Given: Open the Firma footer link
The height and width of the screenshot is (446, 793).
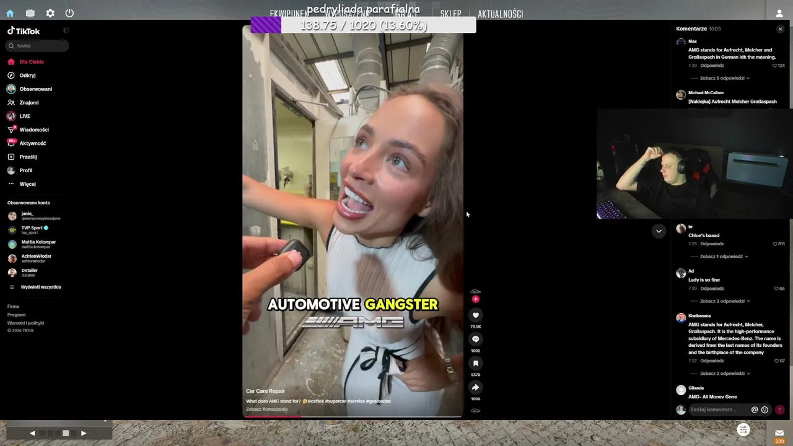Looking at the screenshot, I should [x=13, y=307].
